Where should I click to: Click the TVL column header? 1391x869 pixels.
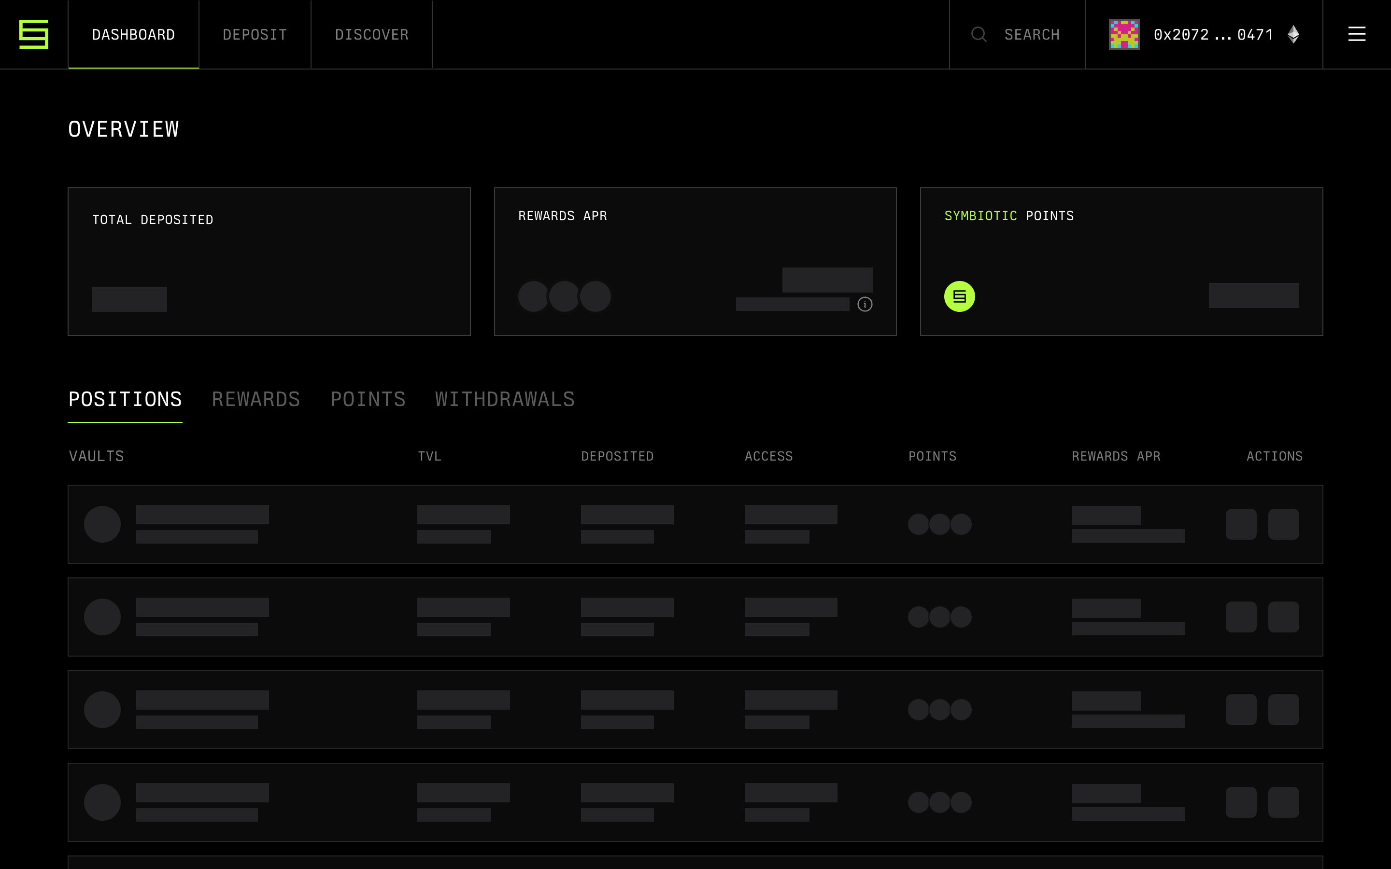[429, 456]
